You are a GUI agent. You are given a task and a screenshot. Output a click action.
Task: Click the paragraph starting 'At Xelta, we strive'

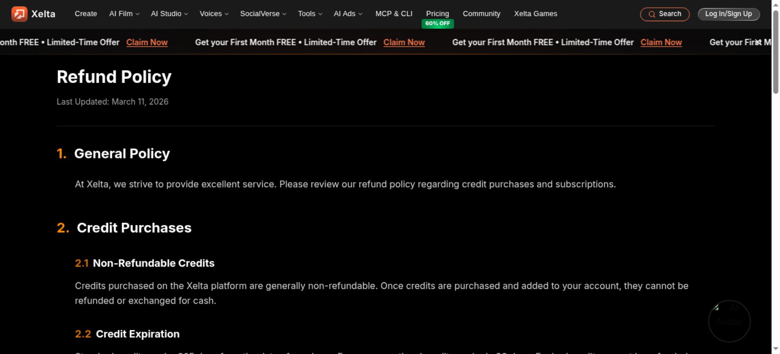click(x=345, y=184)
